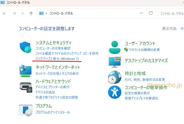This screenshot has width=184, height=124.
Task: Open デバイスとプリンターの表示 link
Action: point(52,87)
